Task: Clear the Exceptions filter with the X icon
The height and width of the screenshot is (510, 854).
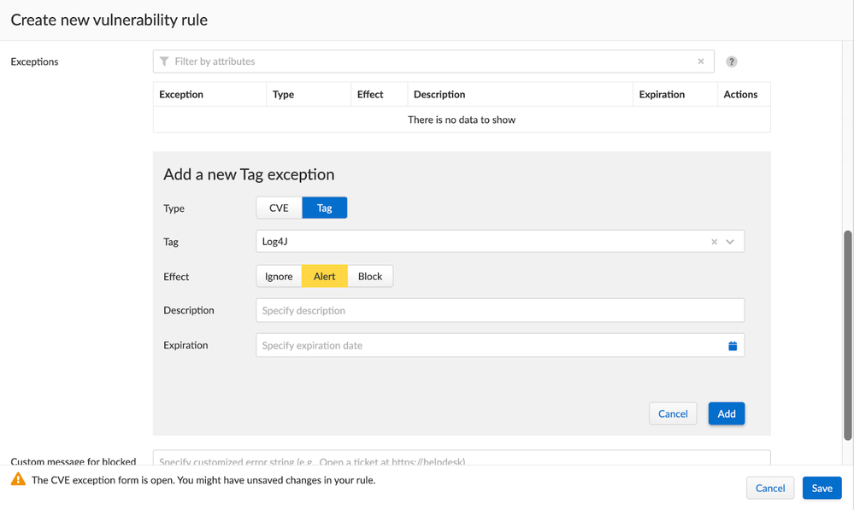Action: tap(701, 62)
